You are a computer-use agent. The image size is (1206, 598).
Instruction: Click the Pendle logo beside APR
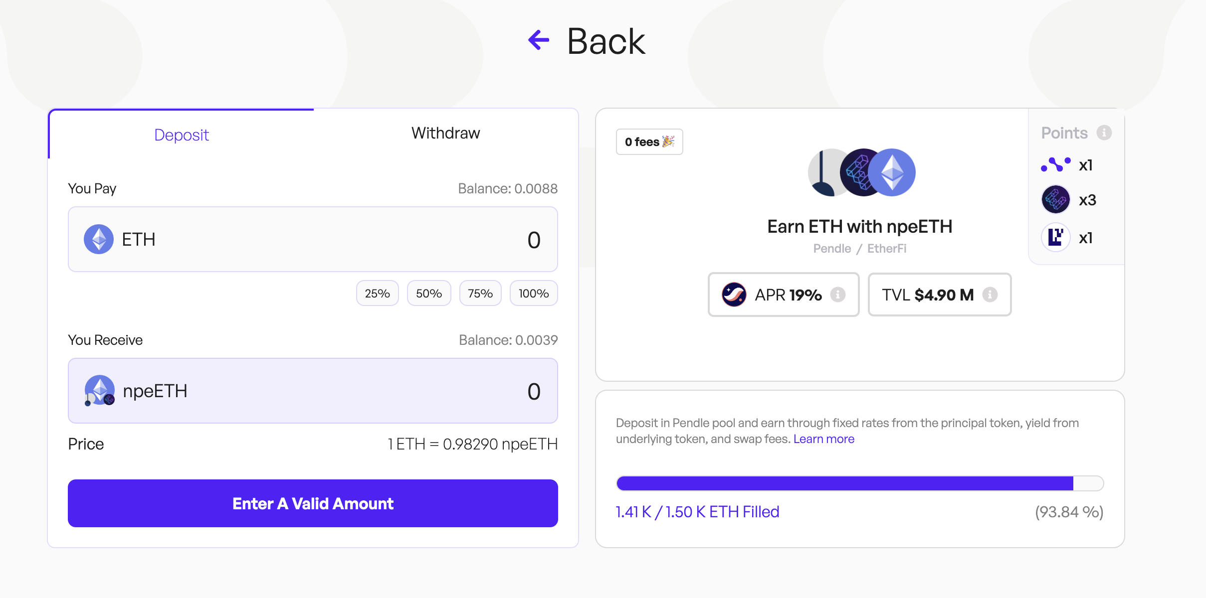point(734,295)
